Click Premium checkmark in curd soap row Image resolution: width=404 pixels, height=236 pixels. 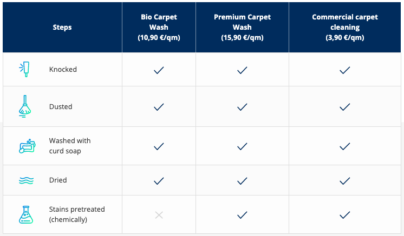pyautogui.click(x=242, y=146)
